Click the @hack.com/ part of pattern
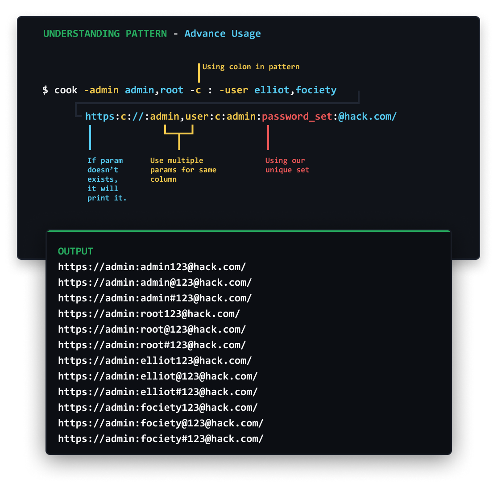The width and height of the screenshot is (497, 488). 367,117
